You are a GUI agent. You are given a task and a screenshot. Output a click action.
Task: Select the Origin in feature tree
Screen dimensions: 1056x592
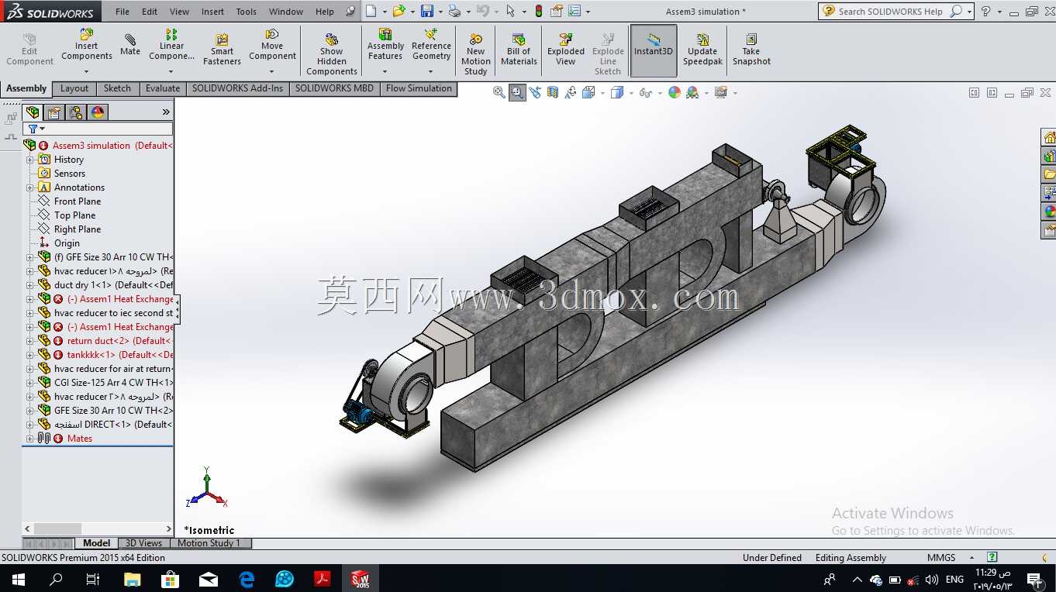pyautogui.click(x=67, y=243)
